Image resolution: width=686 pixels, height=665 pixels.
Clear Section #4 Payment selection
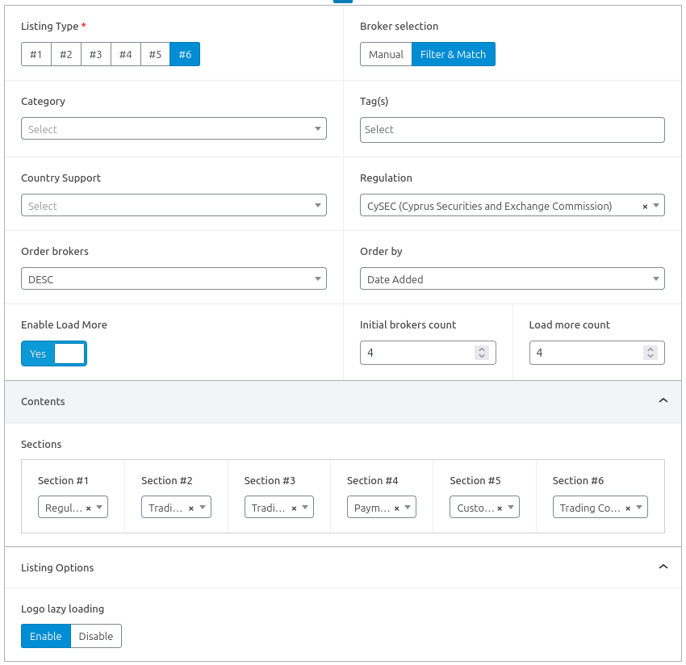tap(397, 508)
